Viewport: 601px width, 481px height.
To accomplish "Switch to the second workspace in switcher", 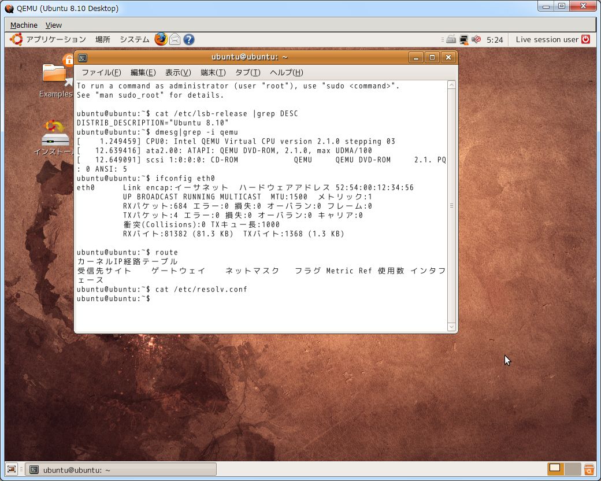I will (572, 469).
